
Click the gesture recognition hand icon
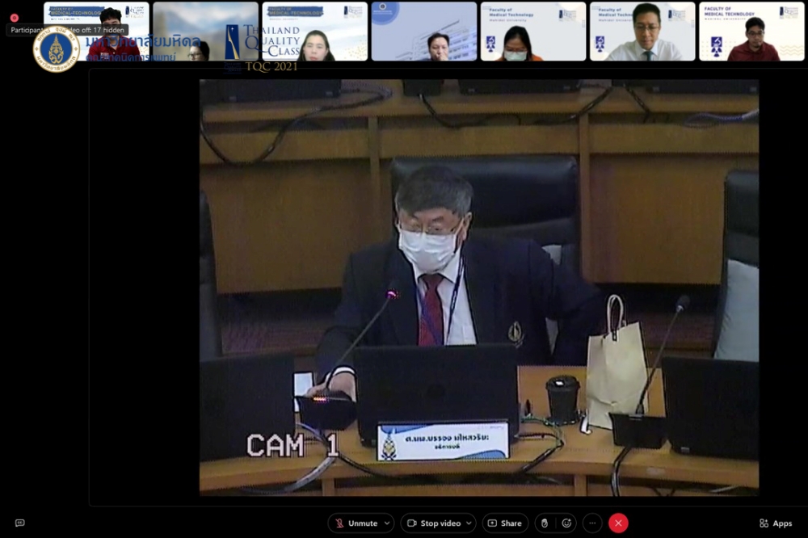point(545,523)
